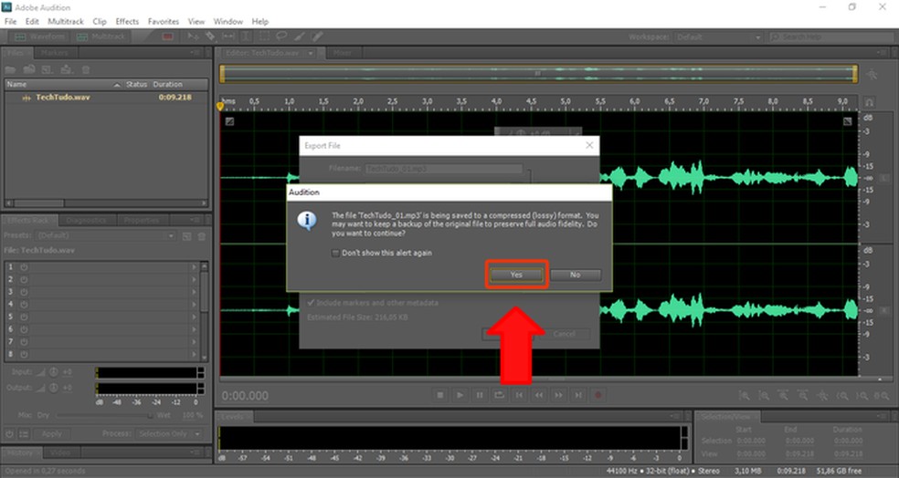This screenshot has width=899, height=478.
Task: Click the delete trash icon in Files panel
Action: point(85,69)
